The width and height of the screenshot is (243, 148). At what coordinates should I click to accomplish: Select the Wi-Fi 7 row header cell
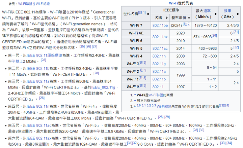pos(136,26)
